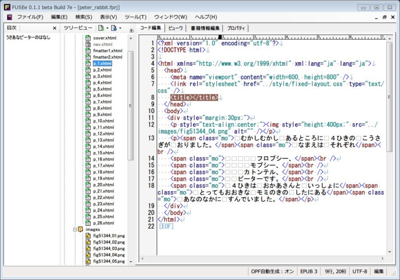Select p_14.xhtml in the tree

click(x=103, y=146)
